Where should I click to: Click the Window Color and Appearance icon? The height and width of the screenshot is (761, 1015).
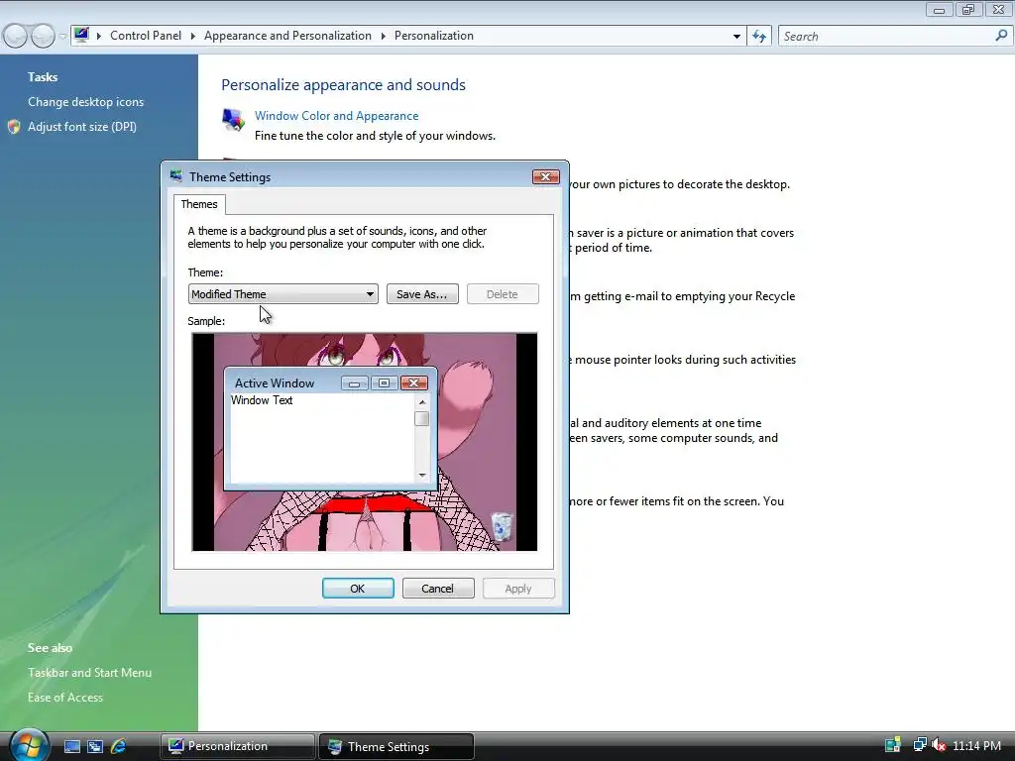[x=233, y=119]
